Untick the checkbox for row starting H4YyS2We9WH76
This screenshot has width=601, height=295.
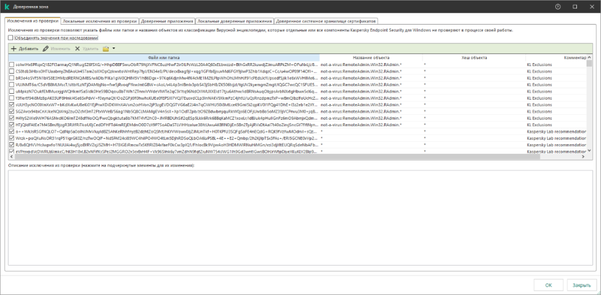12,118
